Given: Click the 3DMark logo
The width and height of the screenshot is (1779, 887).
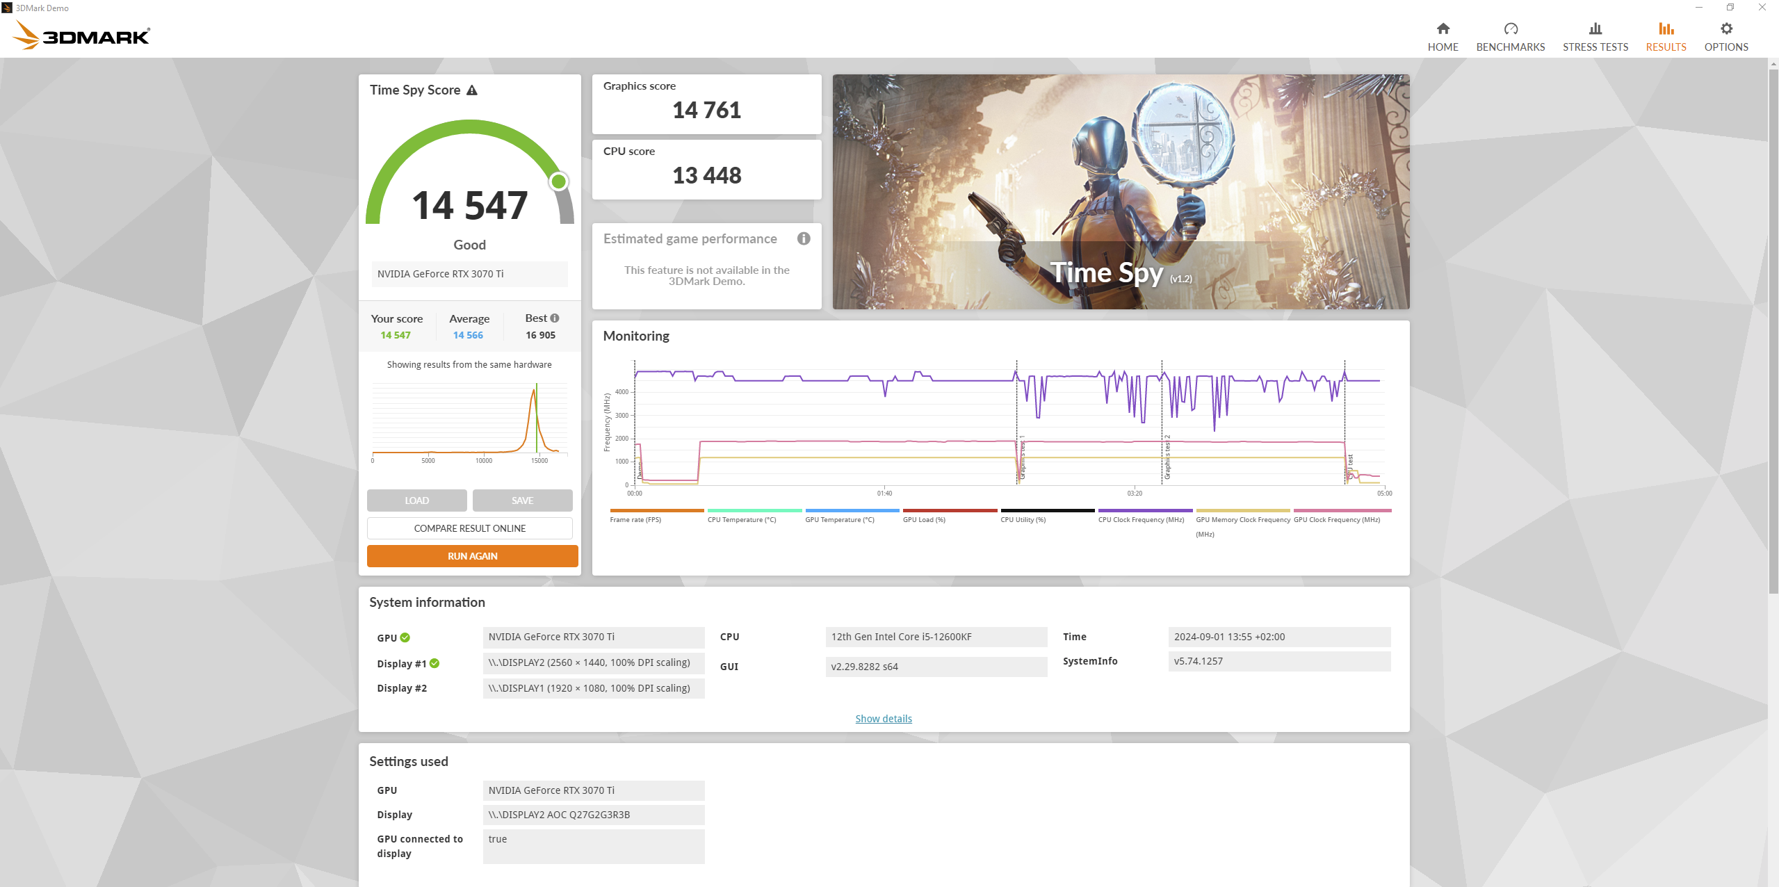Looking at the screenshot, I should [x=82, y=35].
